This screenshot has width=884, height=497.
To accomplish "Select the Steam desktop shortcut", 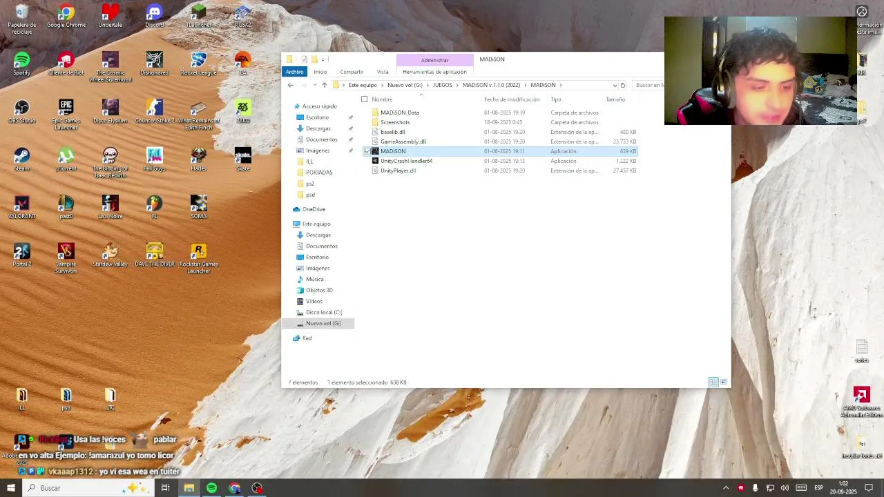I will 22,159.
